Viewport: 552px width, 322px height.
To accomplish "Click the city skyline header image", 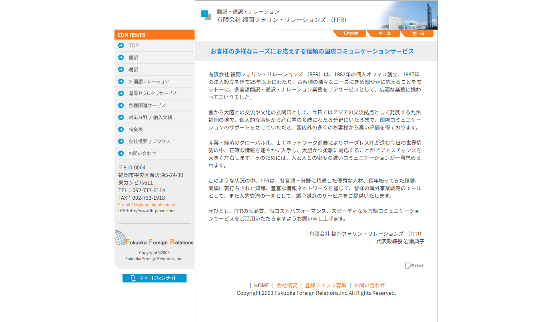I will click(407, 15).
